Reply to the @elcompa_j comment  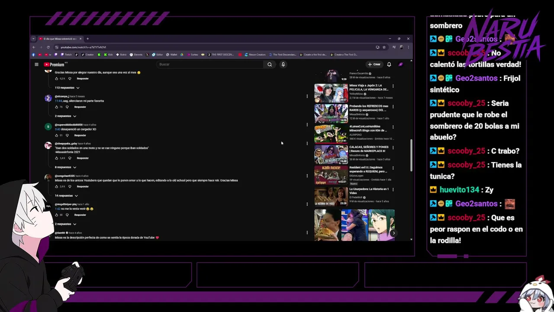point(80,107)
